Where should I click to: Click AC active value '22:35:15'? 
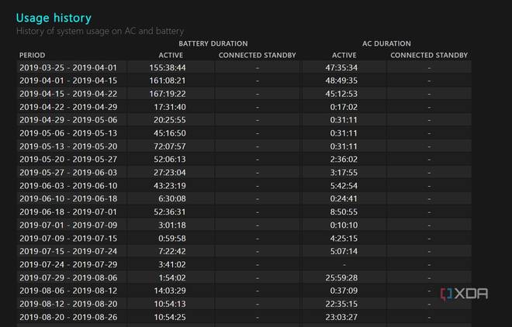341,304
